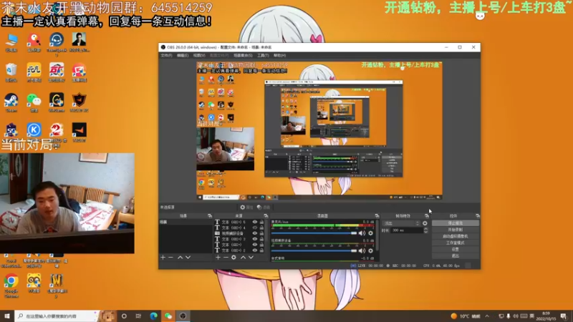The width and height of the screenshot is (573, 322).
Task: Adjust the second mixer channel volume slider
Action: coord(314,251)
